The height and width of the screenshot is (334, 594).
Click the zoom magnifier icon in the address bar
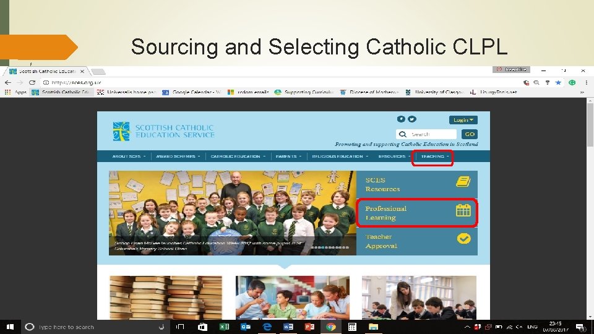coord(536,82)
